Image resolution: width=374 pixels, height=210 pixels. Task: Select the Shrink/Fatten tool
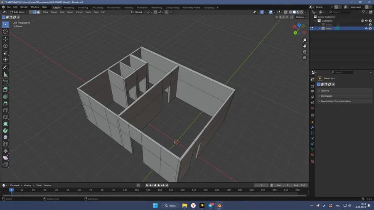click(x=5, y=151)
